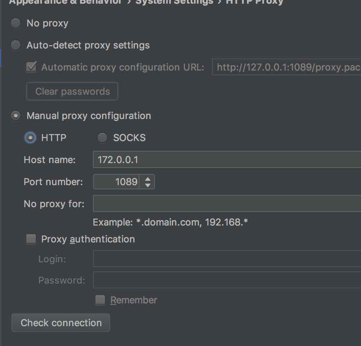Viewport: 361px width, 346px height.
Task: Click the Check connection button
Action: 61,322
